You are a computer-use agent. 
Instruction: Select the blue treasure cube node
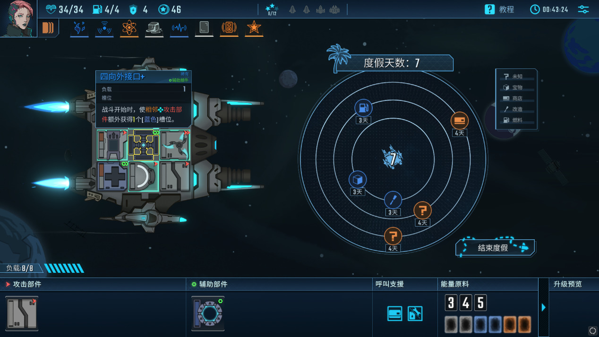pyautogui.click(x=358, y=179)
